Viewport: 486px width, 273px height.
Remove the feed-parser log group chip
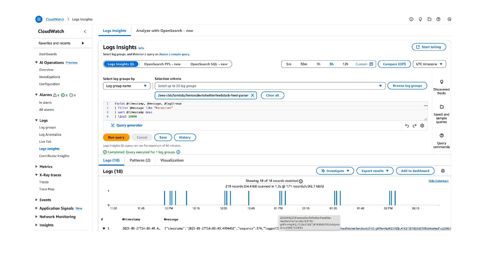pos(252,95)
